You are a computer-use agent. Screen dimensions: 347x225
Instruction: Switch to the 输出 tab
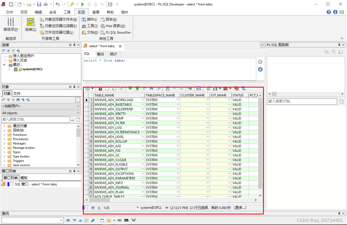click(101, 54)
